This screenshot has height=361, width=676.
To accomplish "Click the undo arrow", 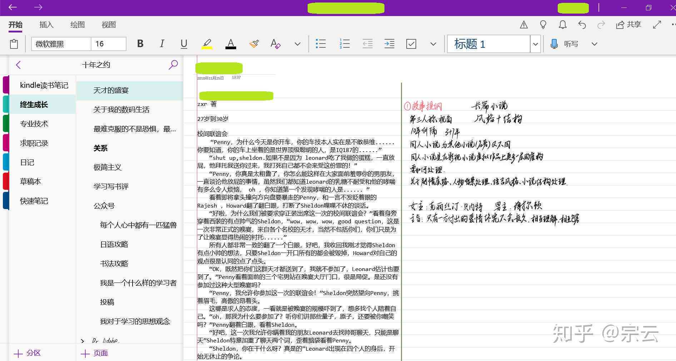I will click(x=582, y=25).
